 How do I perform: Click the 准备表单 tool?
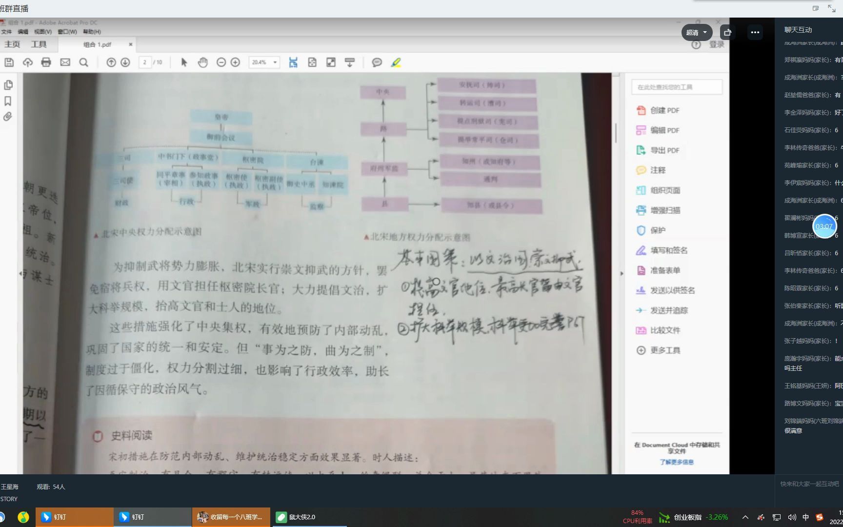click(x=658, y=270)
